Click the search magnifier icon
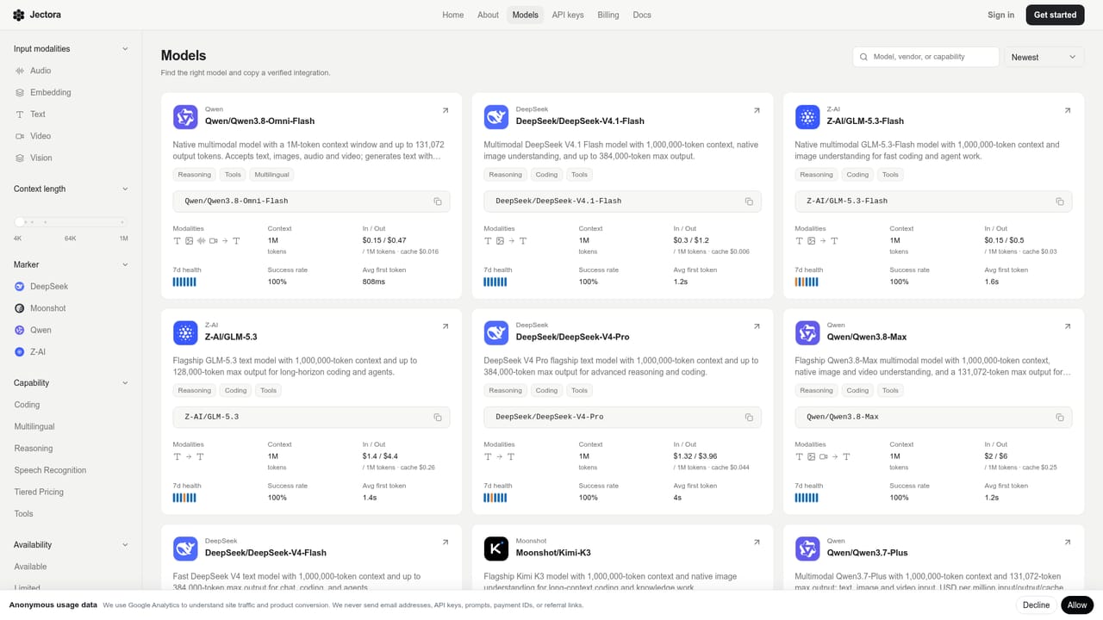1103x620 pixels. pyautogui.click(x=863, y=57)
